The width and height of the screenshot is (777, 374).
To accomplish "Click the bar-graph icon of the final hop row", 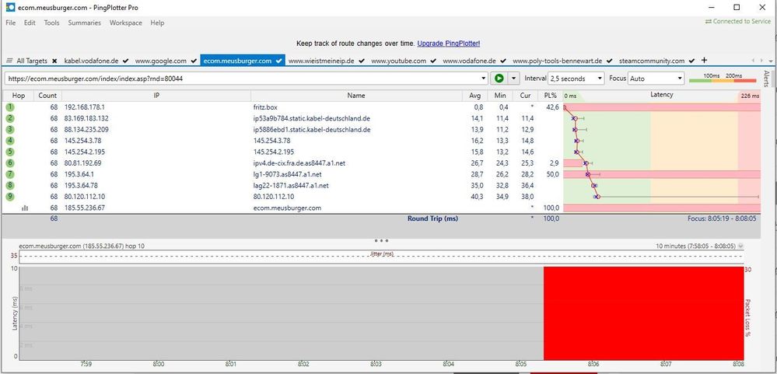I will [25, 208].
